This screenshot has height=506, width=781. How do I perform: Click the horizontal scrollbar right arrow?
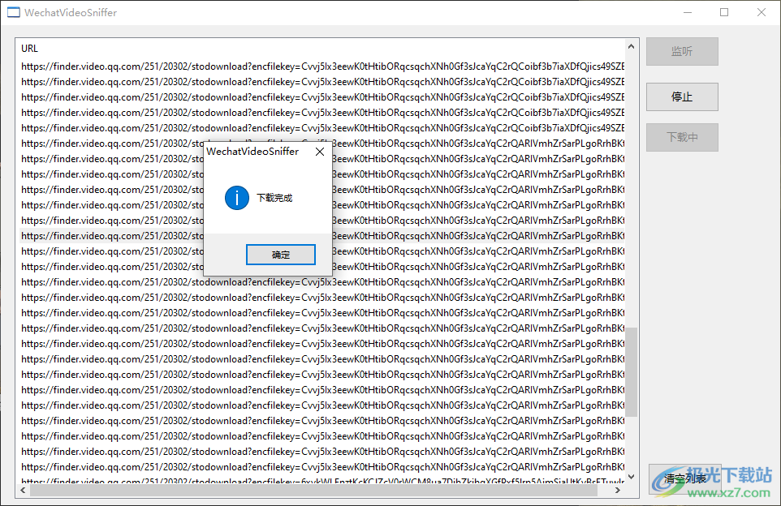coord(618,491)
